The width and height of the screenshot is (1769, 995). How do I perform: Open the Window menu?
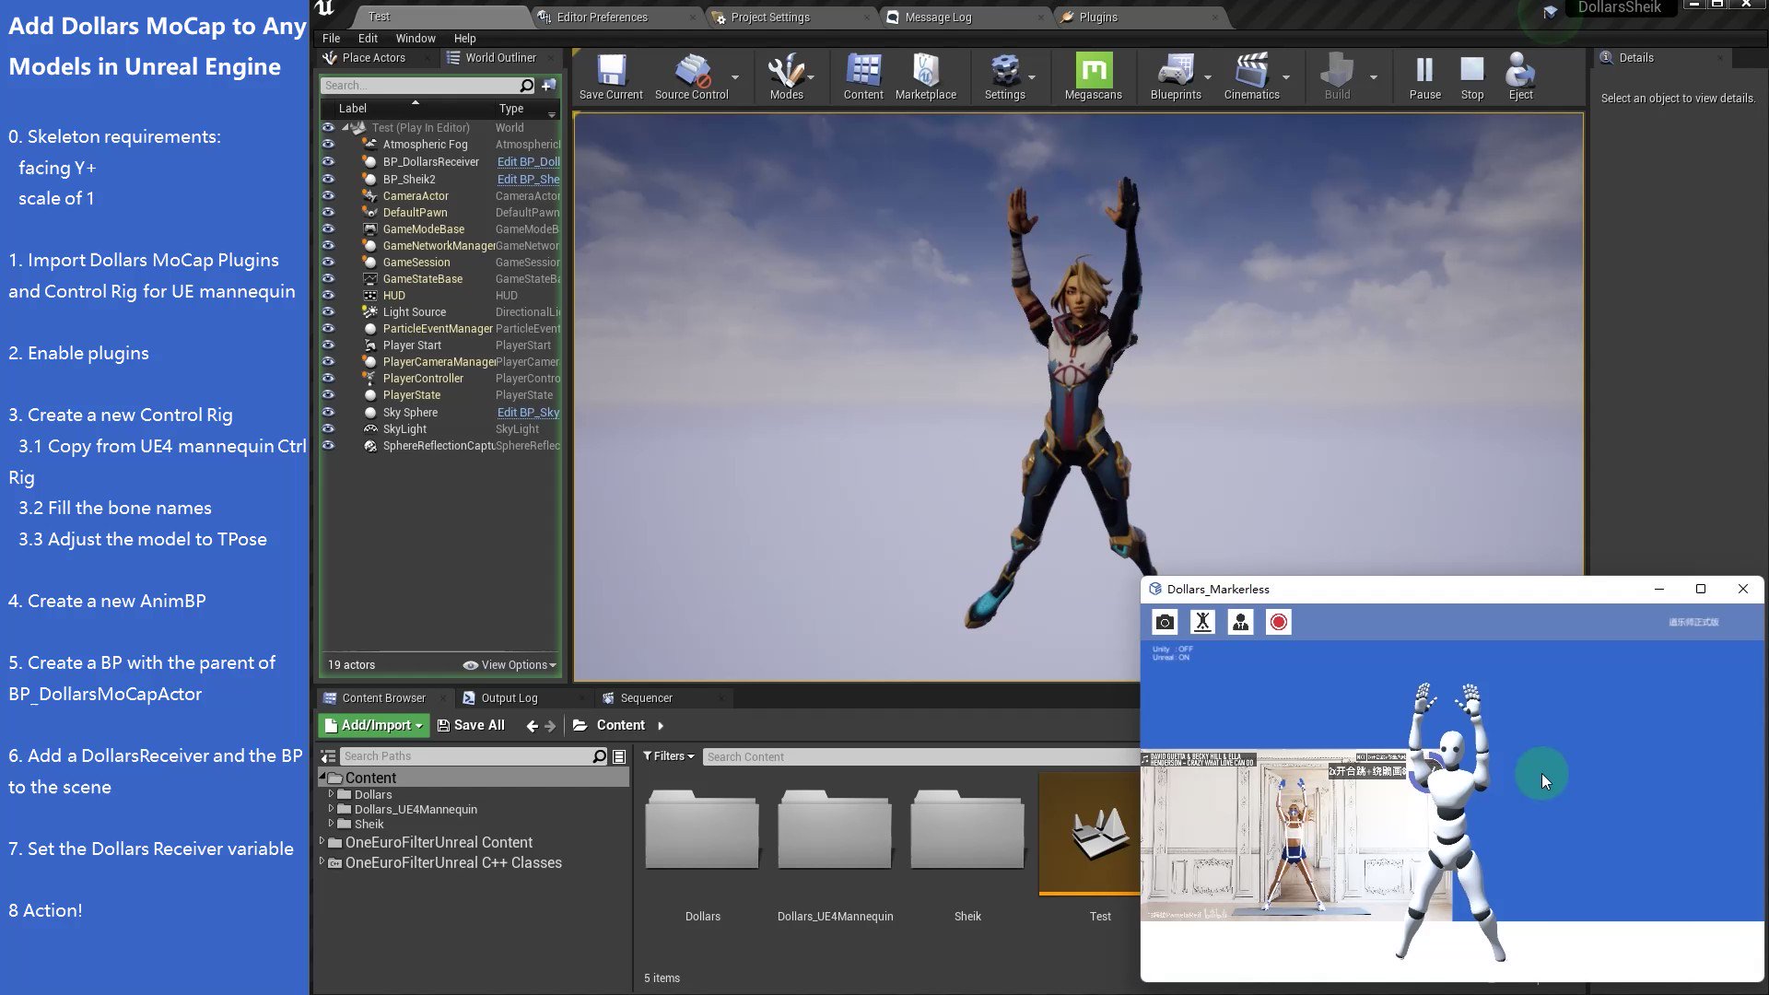coord(416,38)
